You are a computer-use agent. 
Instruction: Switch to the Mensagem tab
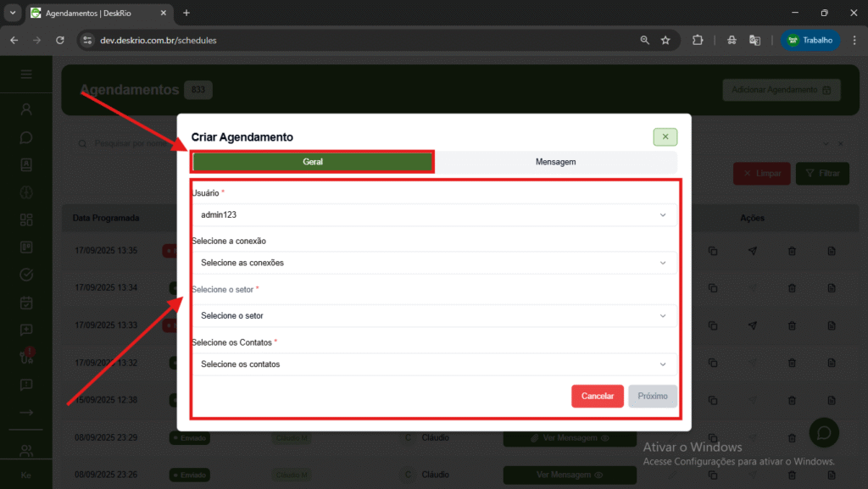555,162
